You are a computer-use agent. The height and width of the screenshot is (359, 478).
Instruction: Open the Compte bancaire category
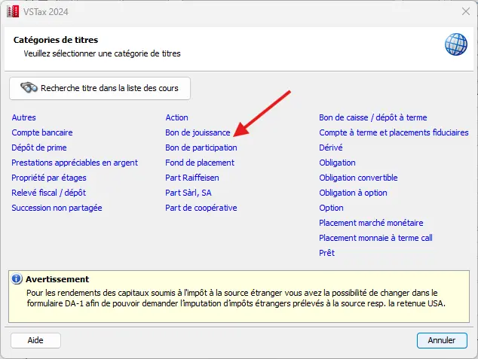tap(42, 132)
